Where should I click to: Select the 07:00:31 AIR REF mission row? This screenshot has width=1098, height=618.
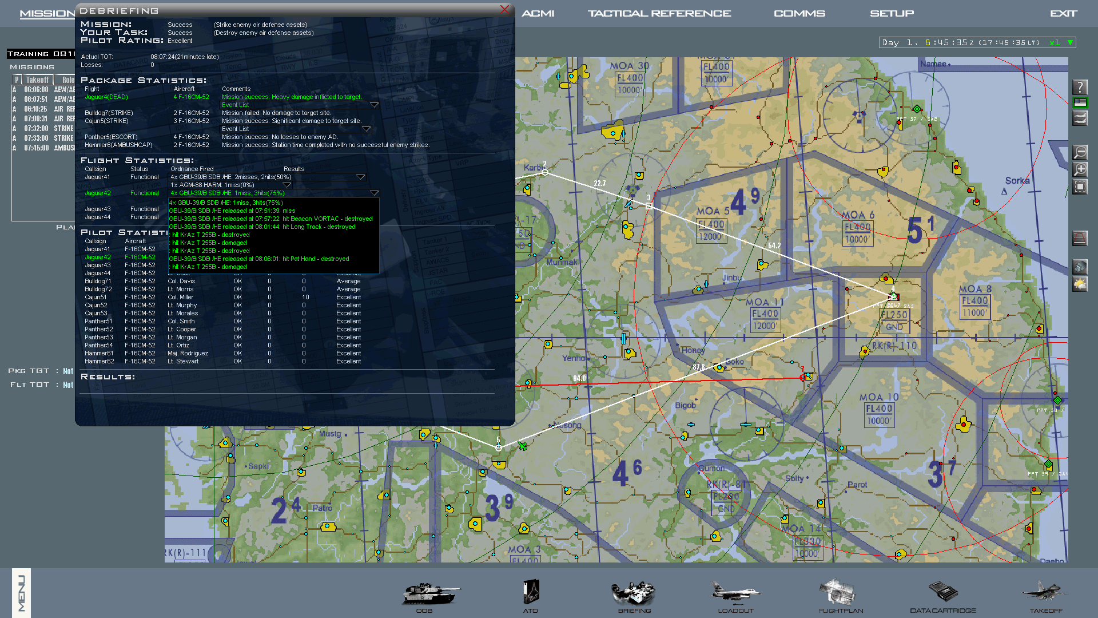point(44,119)
